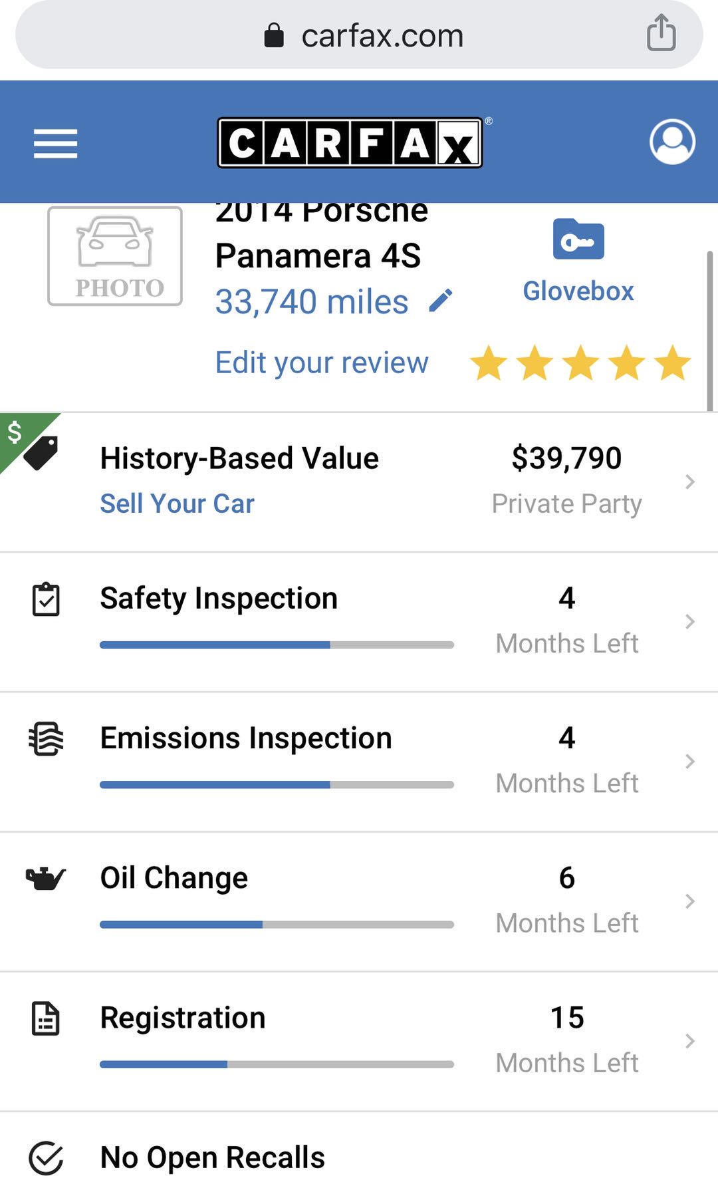Click the browser share icon
This screenshot has width=718, height=1180.
point(661,33)
